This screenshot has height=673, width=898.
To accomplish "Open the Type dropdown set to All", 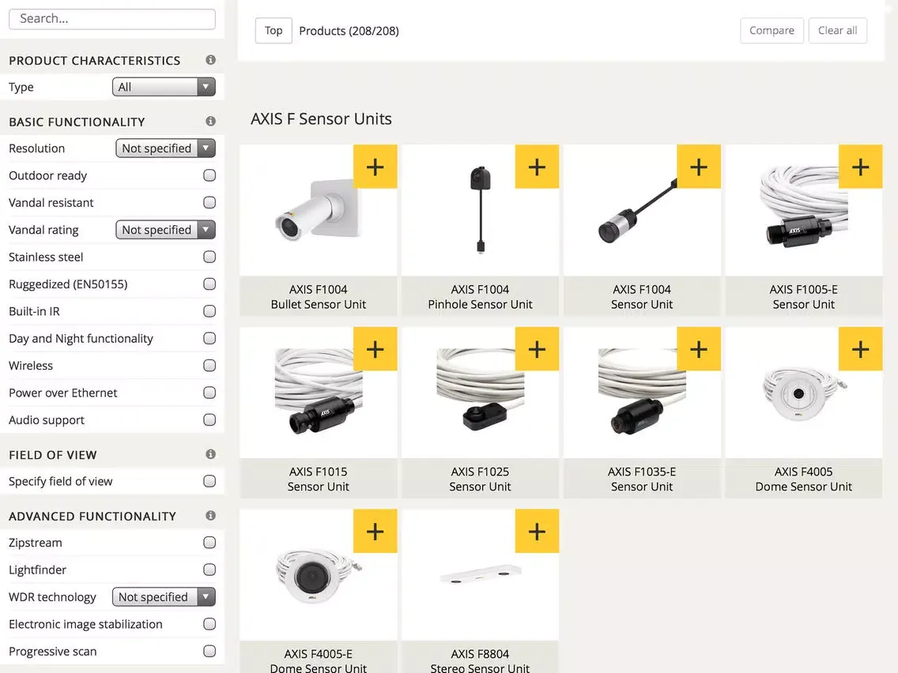I will [x=164, y=87].
